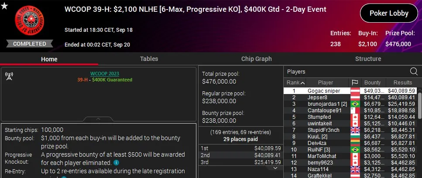Expand the payout places list
The image size is (422, 178).
(x=275, y=168)
